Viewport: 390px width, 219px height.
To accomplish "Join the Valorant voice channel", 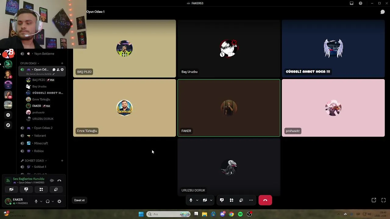I will pyautogui.click(x=42, y=136).
